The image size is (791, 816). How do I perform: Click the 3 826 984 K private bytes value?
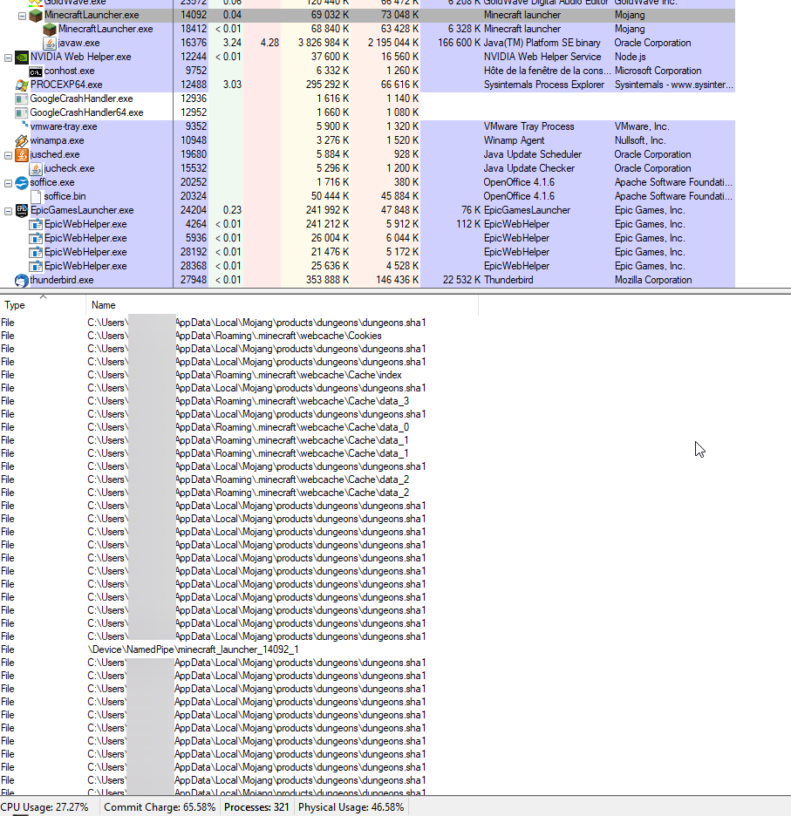[x=324, y=43]
